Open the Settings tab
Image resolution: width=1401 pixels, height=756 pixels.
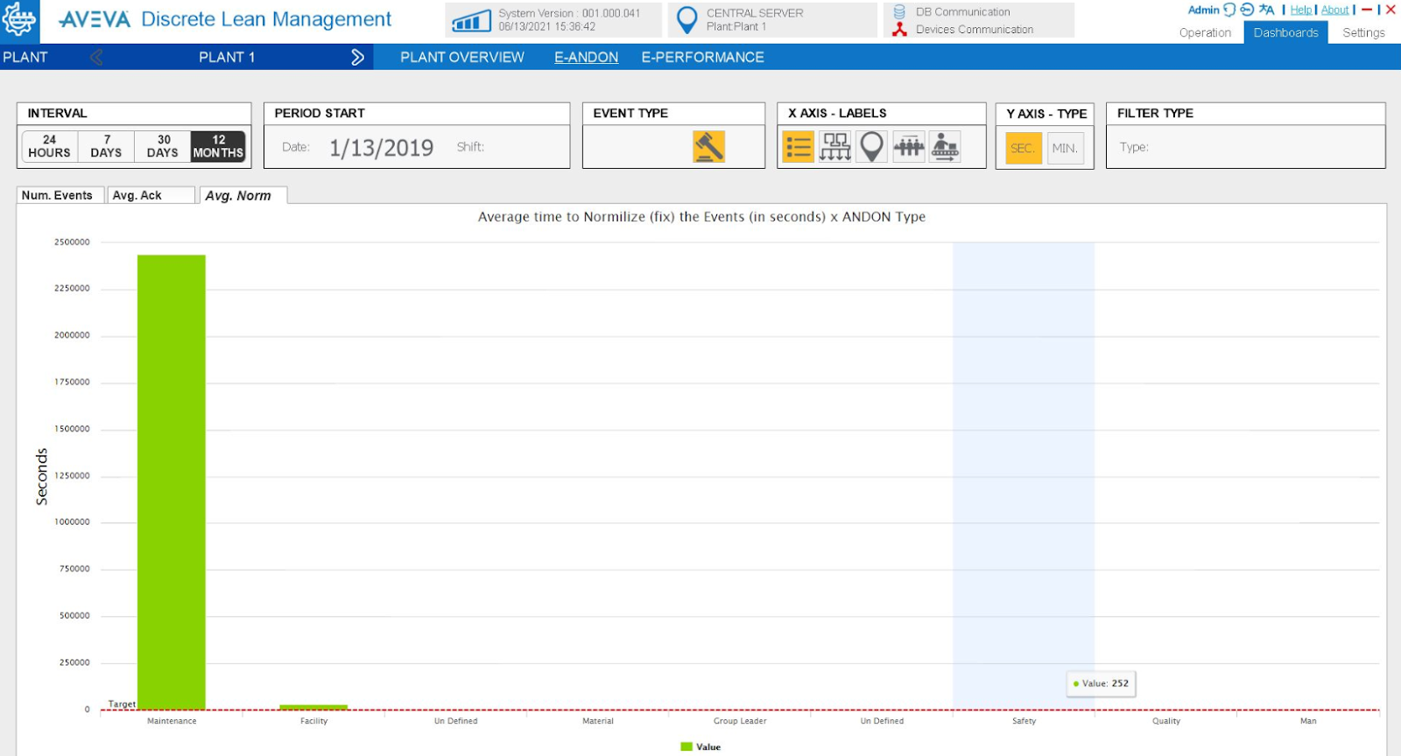(x=1363, y=32)
